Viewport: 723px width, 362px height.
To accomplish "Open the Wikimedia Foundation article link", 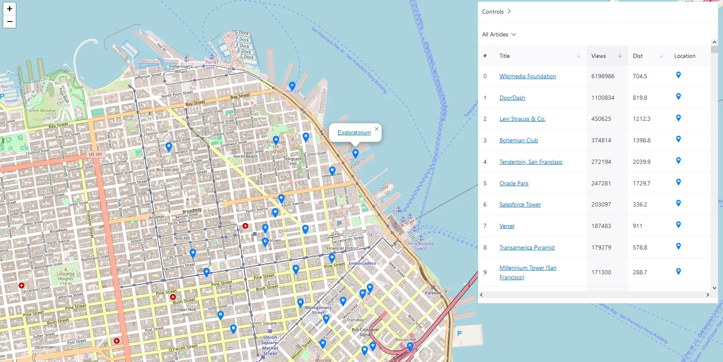I will pyautogui.click(x=528, y=76).
